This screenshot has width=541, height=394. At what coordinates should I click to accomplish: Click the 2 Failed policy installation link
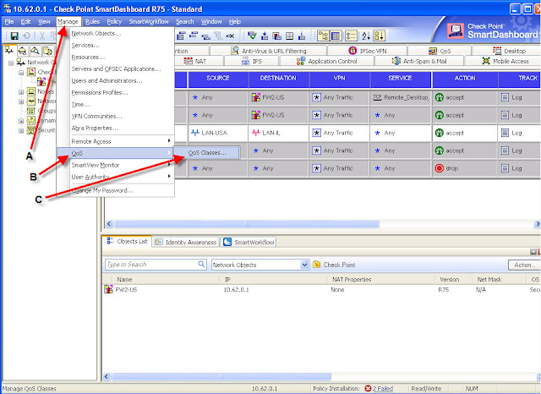pyautogui.click(x=382, y=388)
